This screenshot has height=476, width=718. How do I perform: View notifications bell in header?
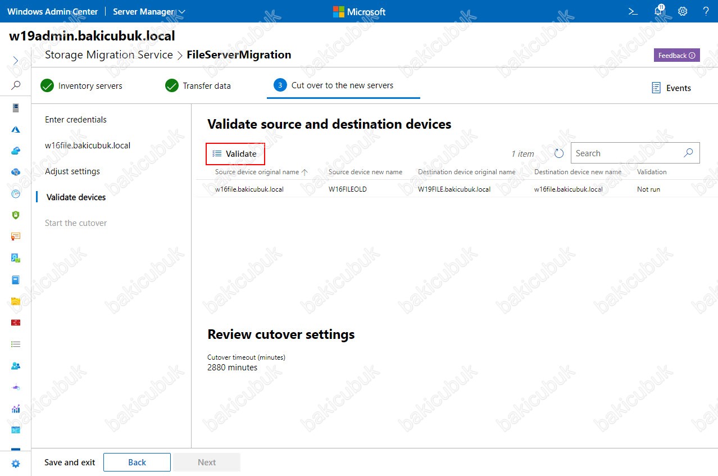[659, 11]
